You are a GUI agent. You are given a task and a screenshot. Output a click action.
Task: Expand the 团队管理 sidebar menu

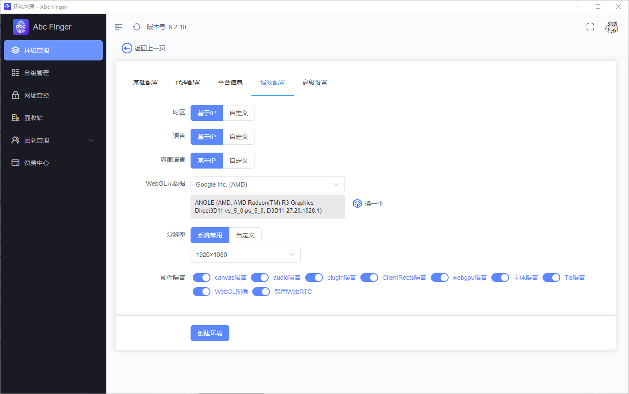click(53, 140)
